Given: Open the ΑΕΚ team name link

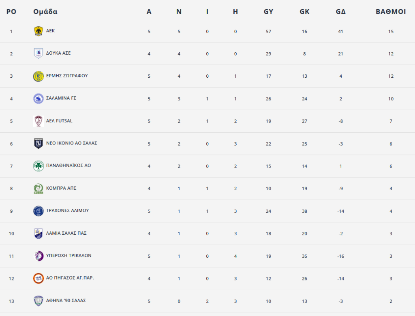Looking at the screenshot, I should coord(50,31).
